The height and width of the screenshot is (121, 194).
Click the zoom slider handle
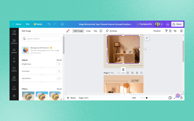tap(147, 98)
